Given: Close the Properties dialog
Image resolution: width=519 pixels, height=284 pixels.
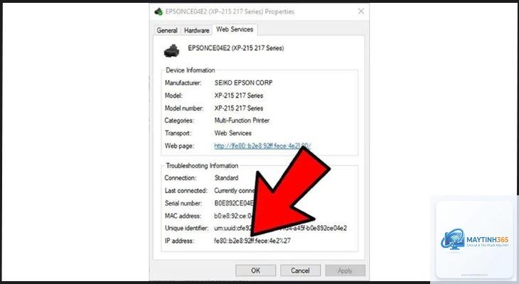Looking at the screenshot, I should pos(361,11).
